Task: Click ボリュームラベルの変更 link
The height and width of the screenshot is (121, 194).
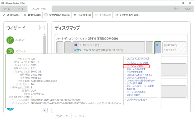Action: (x=136, y=69)
